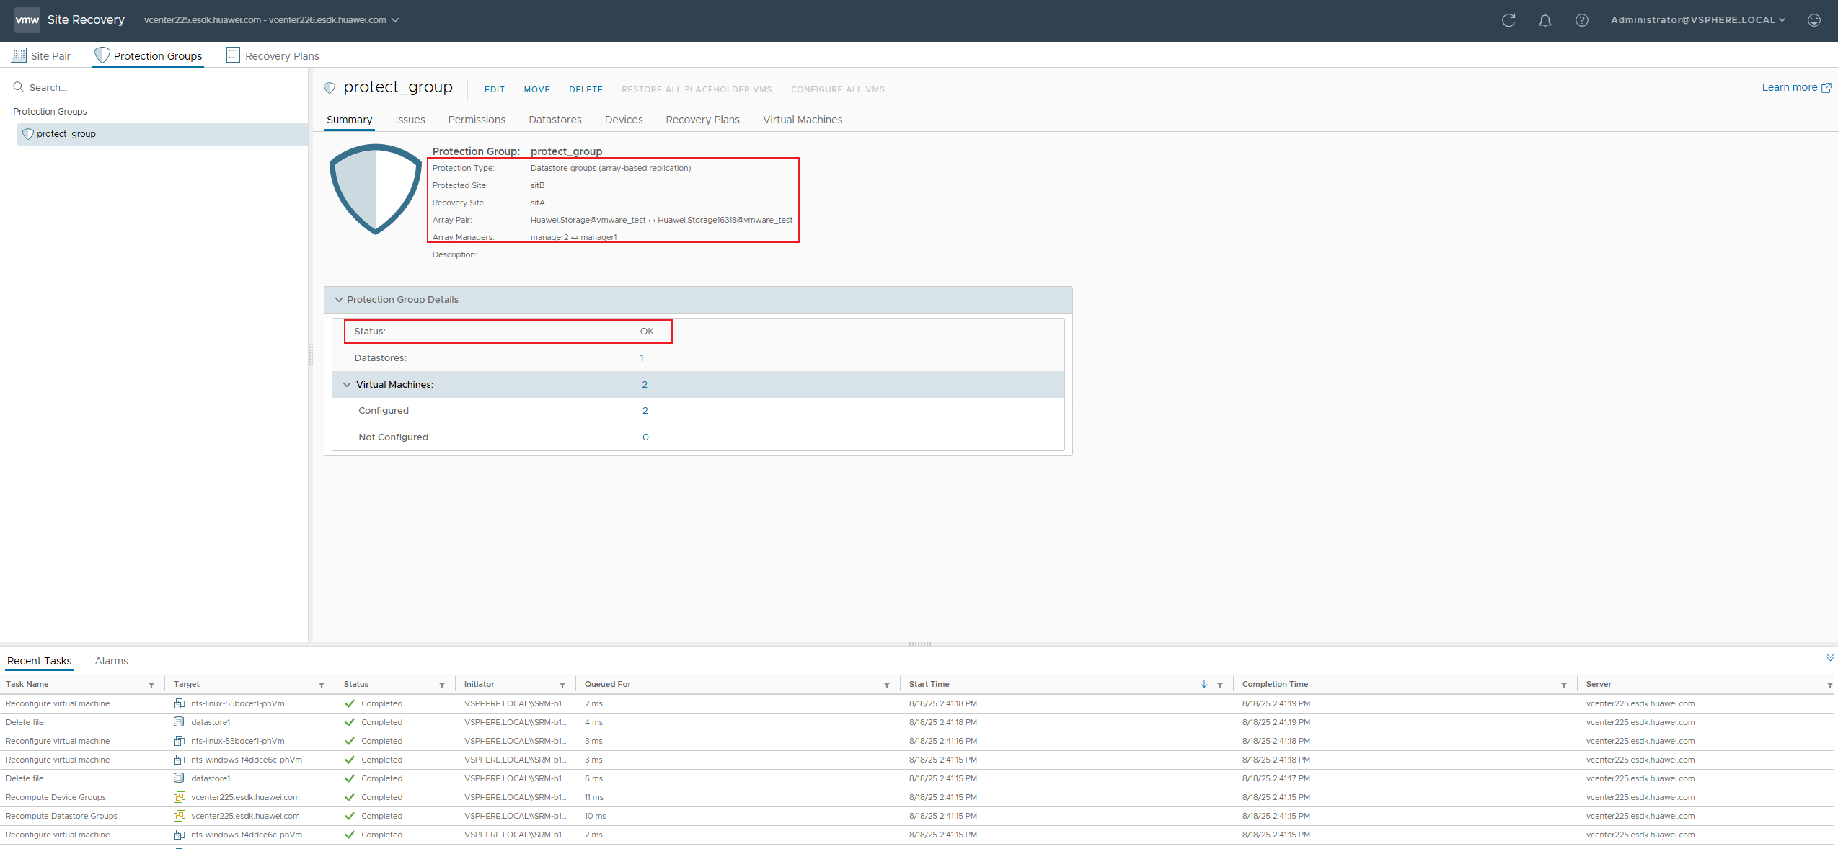The height and width of the screenshot is (849, 1838).
Task: Click the Recovery Plans document icon
Action: click(233, 55)
